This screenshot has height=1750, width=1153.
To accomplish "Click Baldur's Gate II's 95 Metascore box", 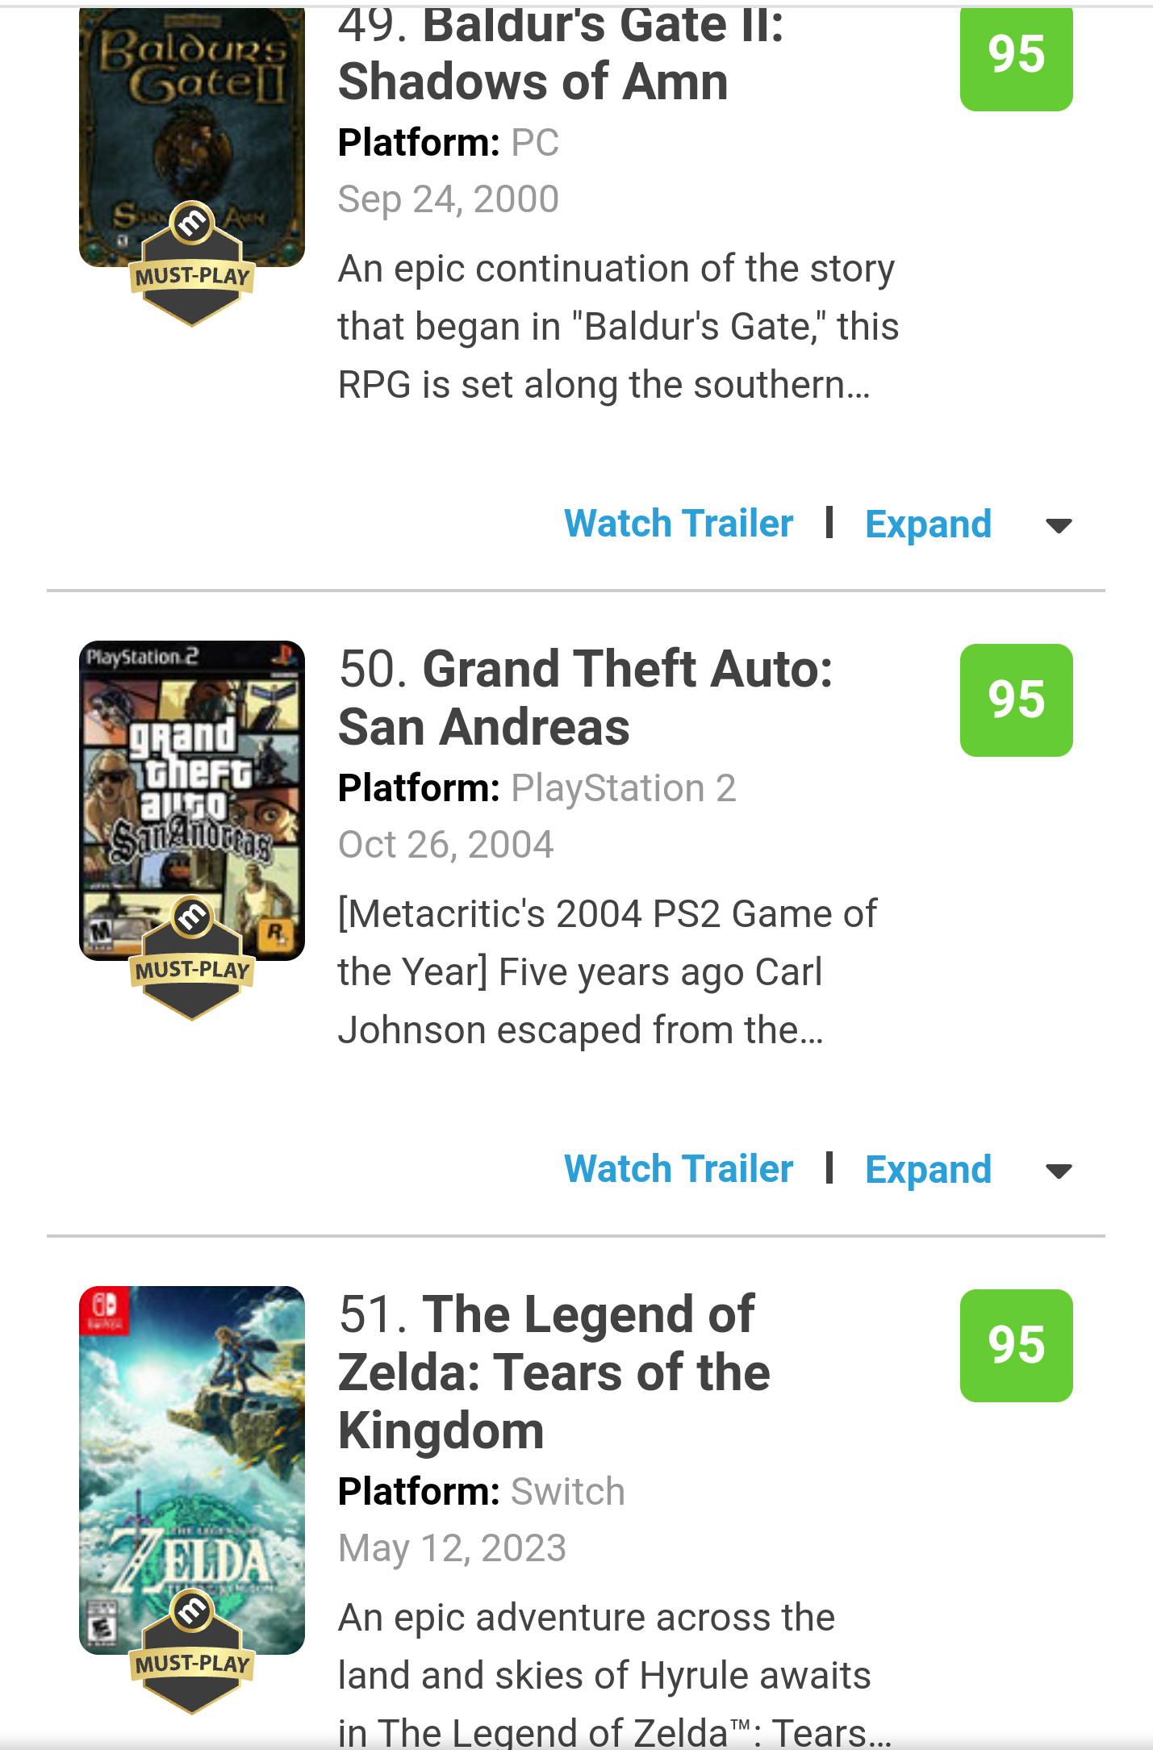I will (x=1016, y=56).
